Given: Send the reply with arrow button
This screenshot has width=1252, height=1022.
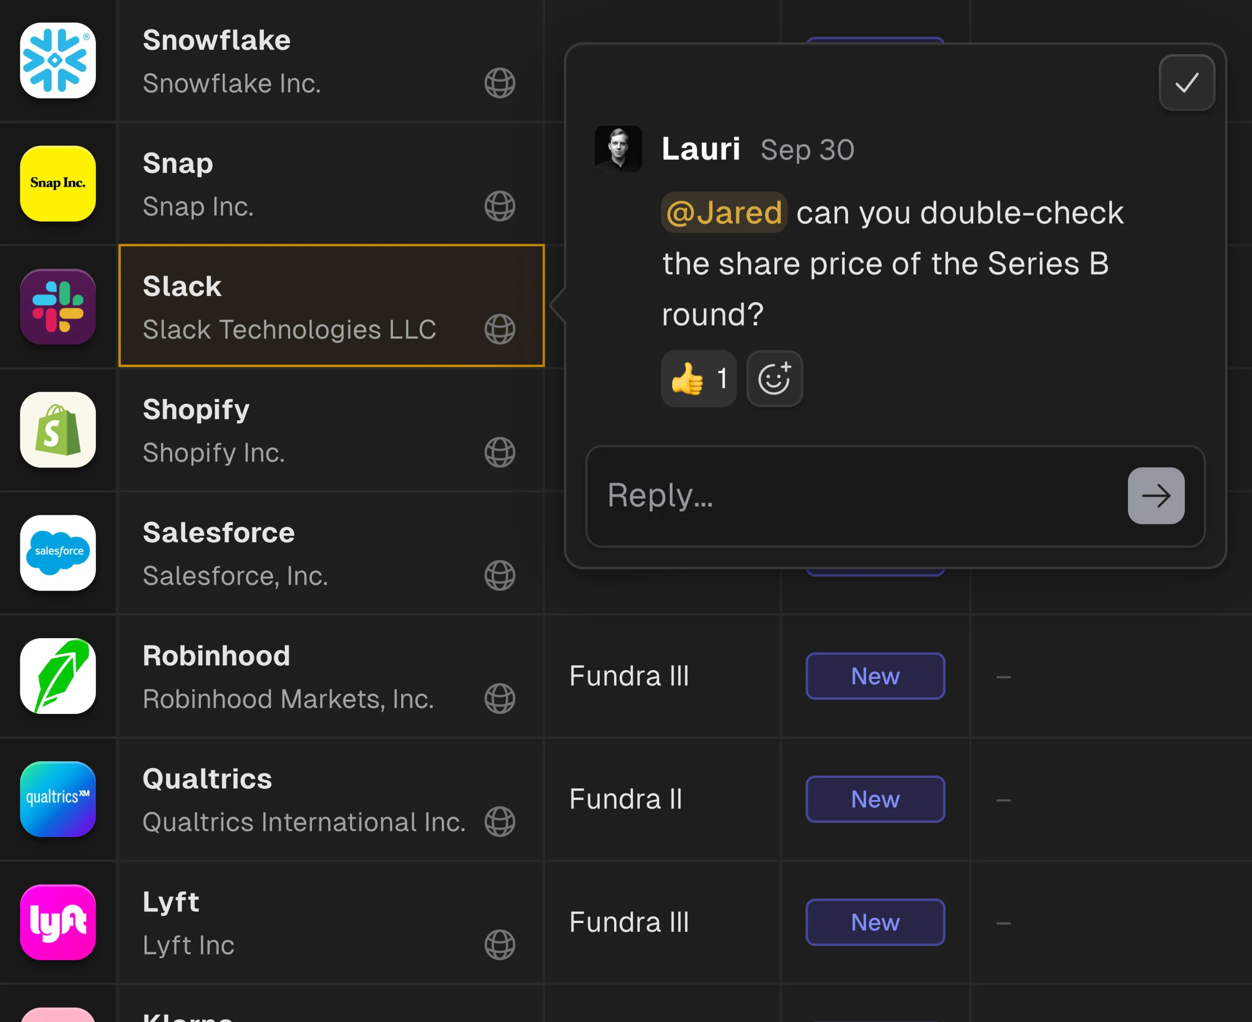Looking at the screenshot, I should point(1155,496).
